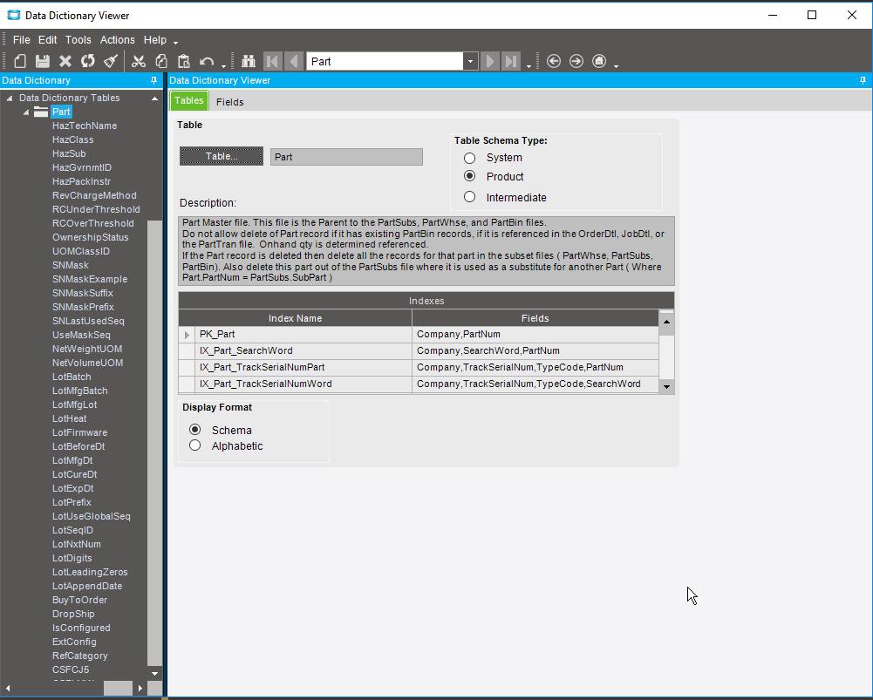
Task: Select the LotMfgBatch field in tree
Action: [x=79, y=391]
